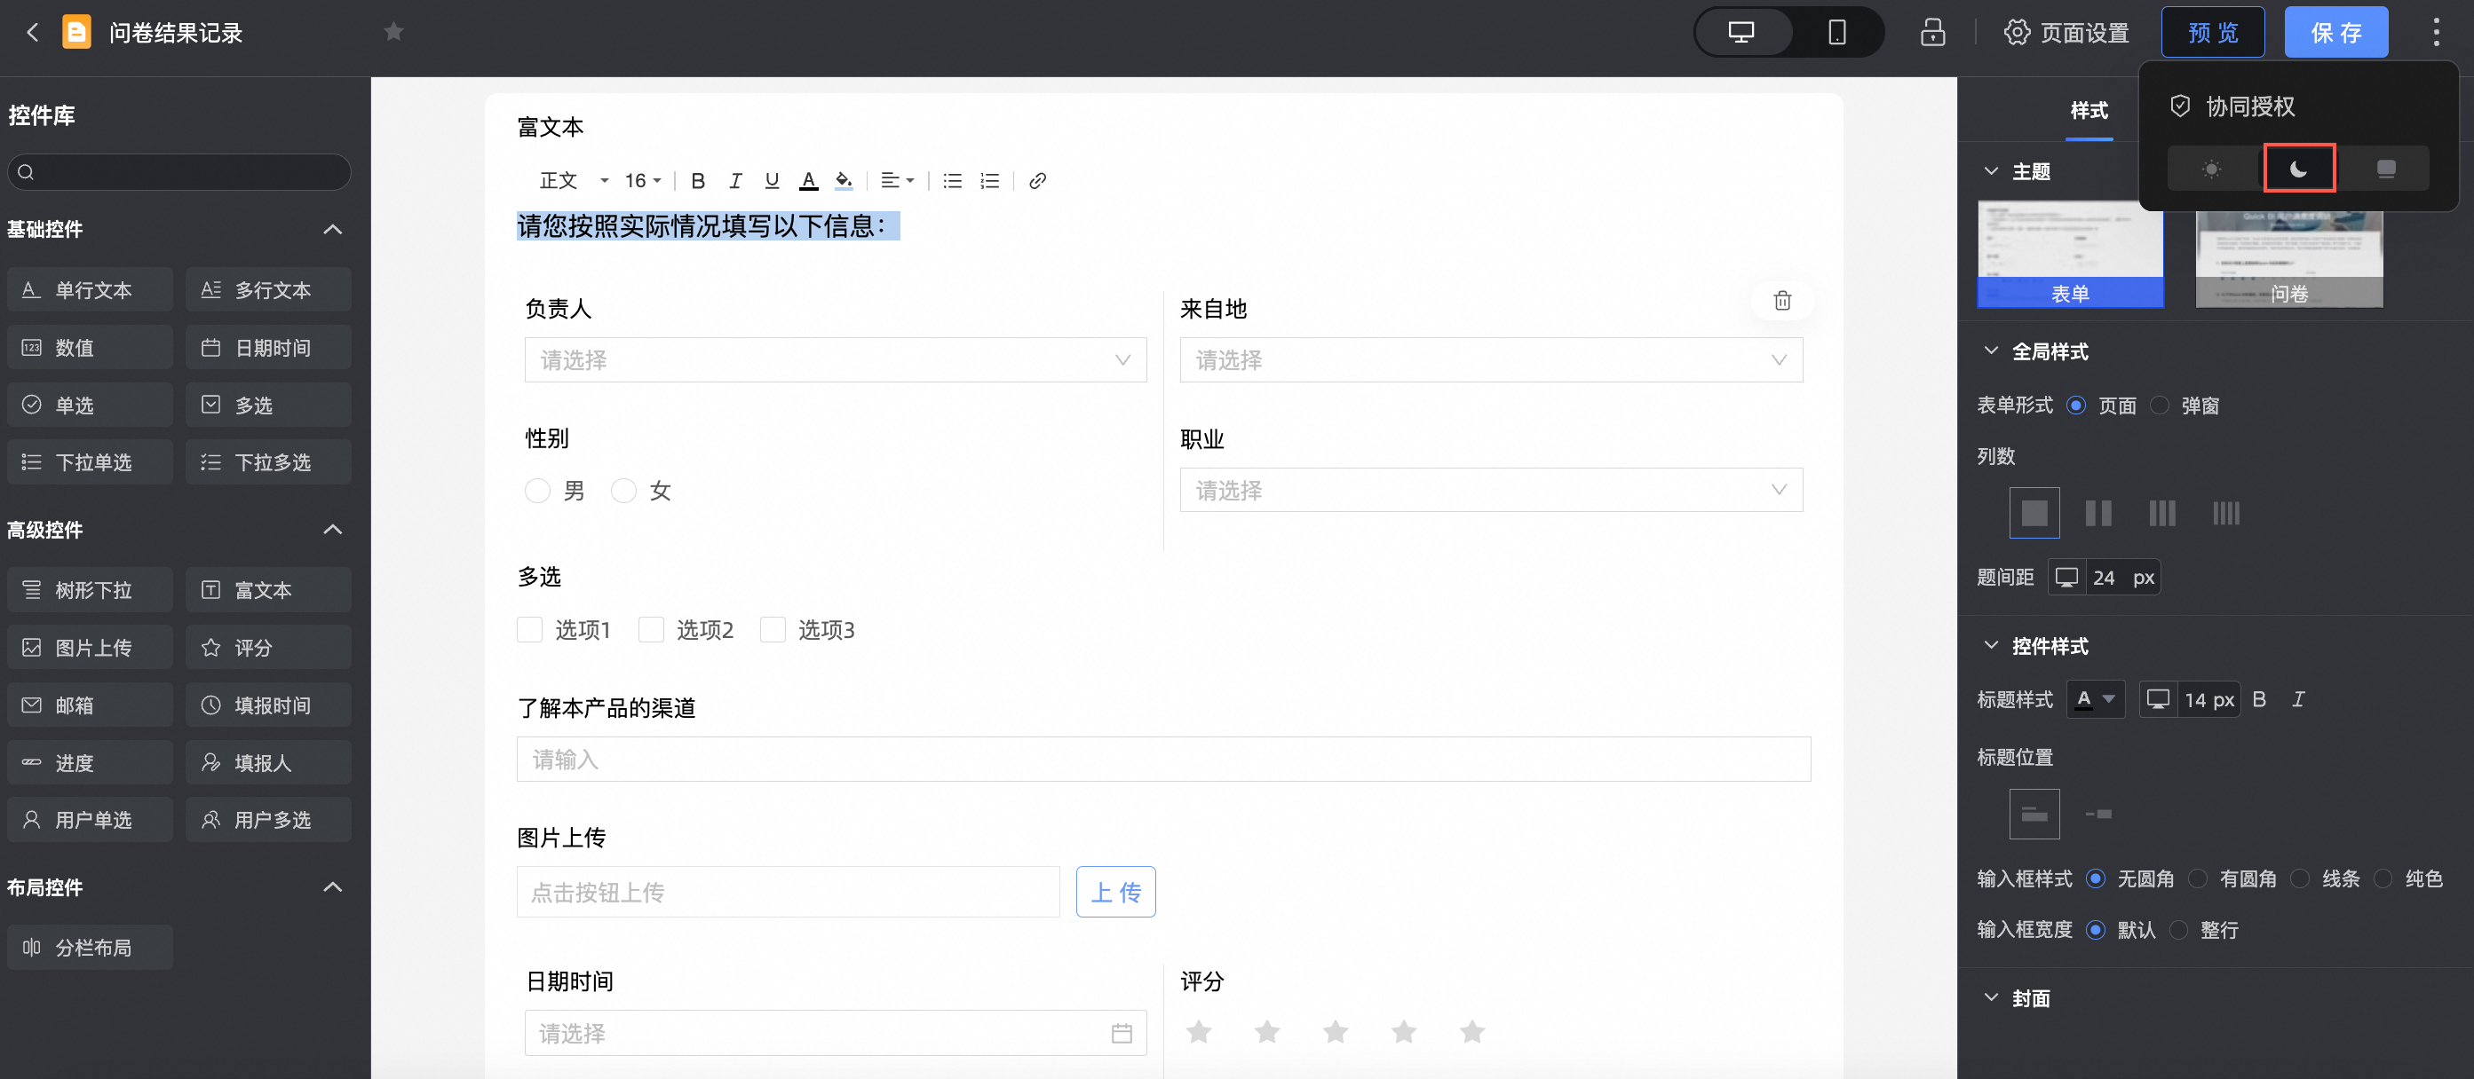Choose single column layout icon

pos(2034,513)
